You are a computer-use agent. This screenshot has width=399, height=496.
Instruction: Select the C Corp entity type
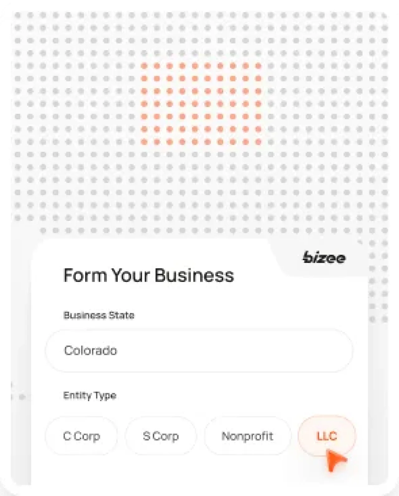click(x=81, y=436)
